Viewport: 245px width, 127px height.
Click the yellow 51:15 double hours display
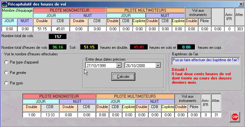click(89, 47)
